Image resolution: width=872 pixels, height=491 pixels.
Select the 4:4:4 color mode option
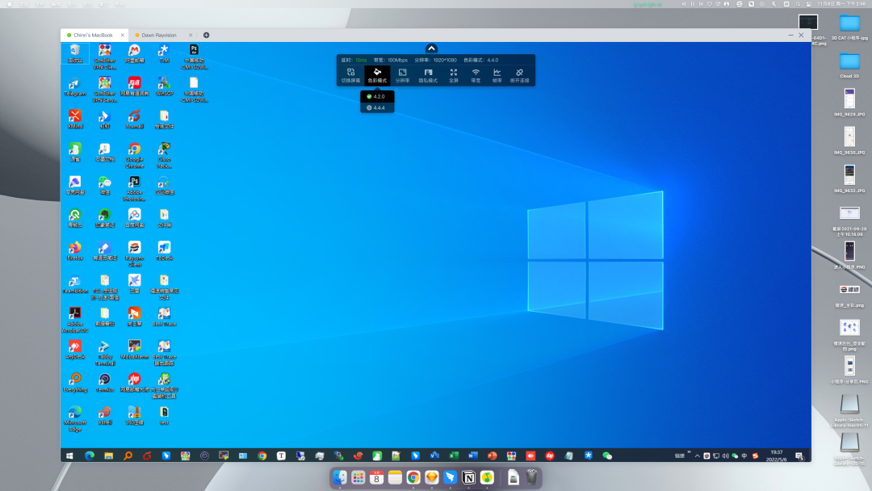[377, 107]
